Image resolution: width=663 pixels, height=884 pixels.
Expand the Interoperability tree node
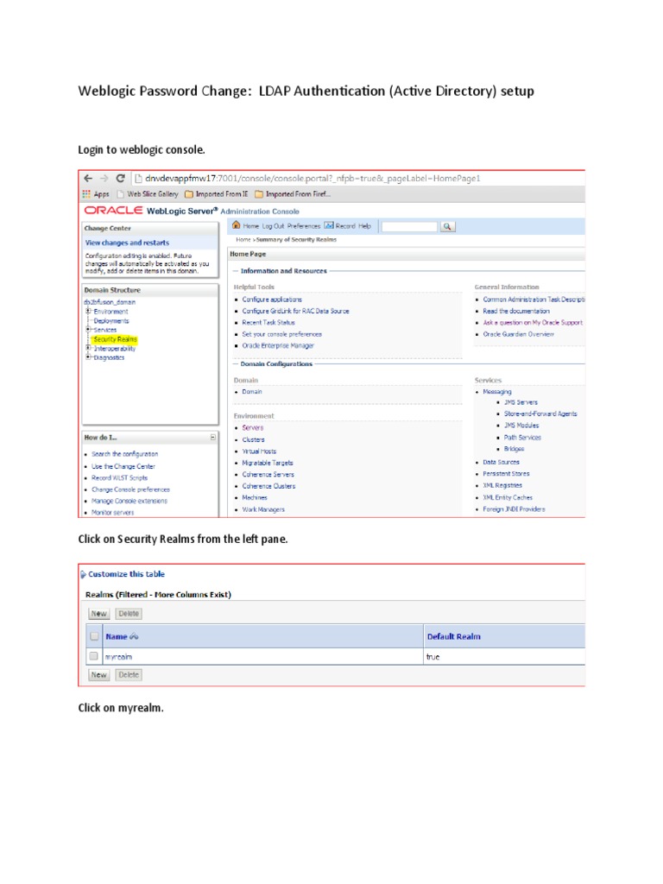coord(89,349)
